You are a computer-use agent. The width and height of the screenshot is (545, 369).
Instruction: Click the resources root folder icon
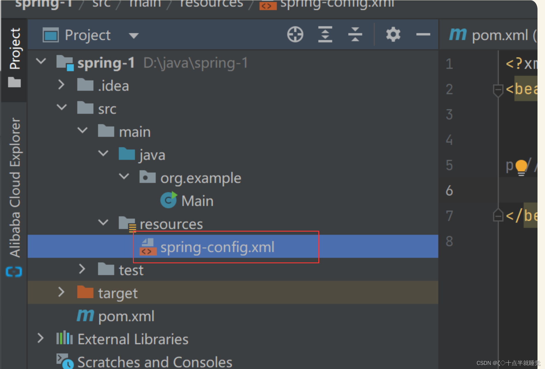[x=127, y=224]
